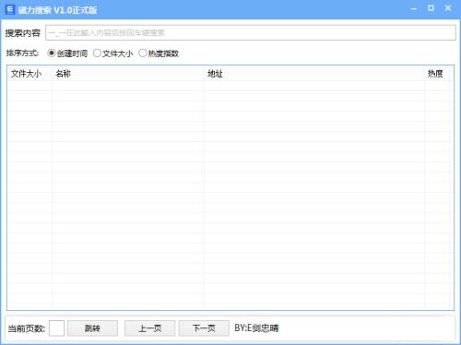The height and width of the screenshot is (345, 461).
Task: Click the 磁力搜索 V1.0正式版 title bar text
Action: (x=57, y=10)
